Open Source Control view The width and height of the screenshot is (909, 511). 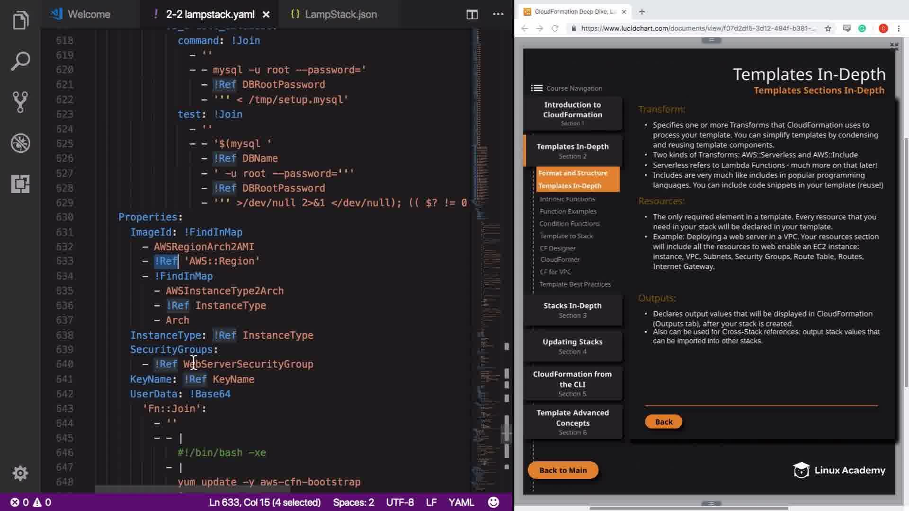coord(20,102)
